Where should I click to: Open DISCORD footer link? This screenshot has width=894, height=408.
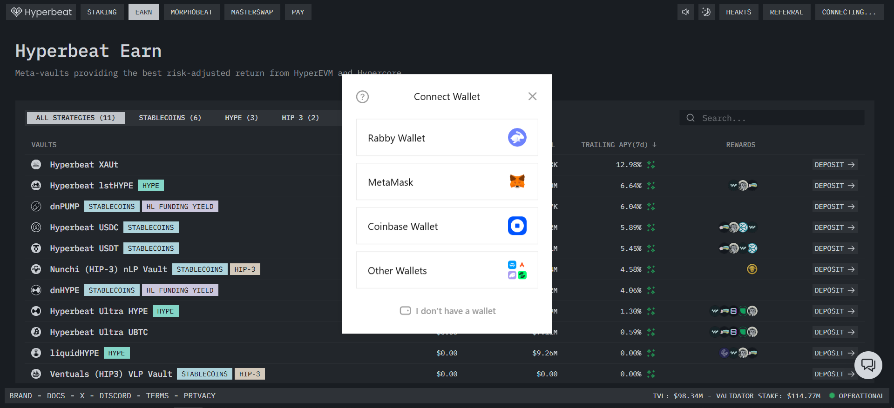pos(115,396)
